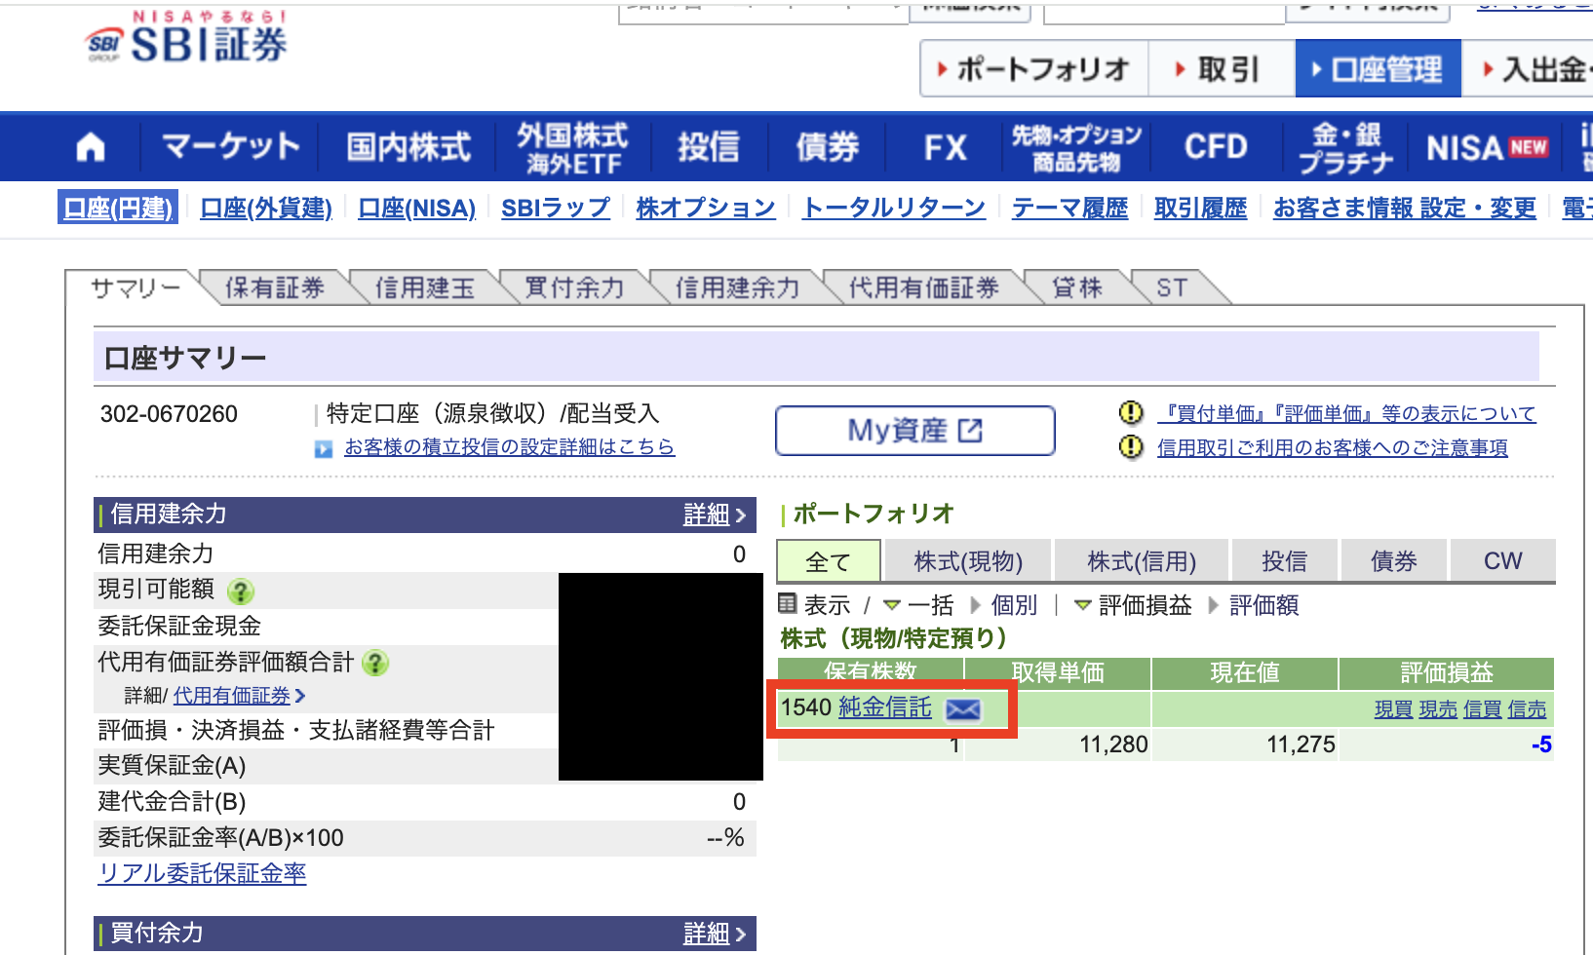Click the help icon beside 代用有価証券評価額合計
This screenshot has width=1593, height=955.
point(375,664)
